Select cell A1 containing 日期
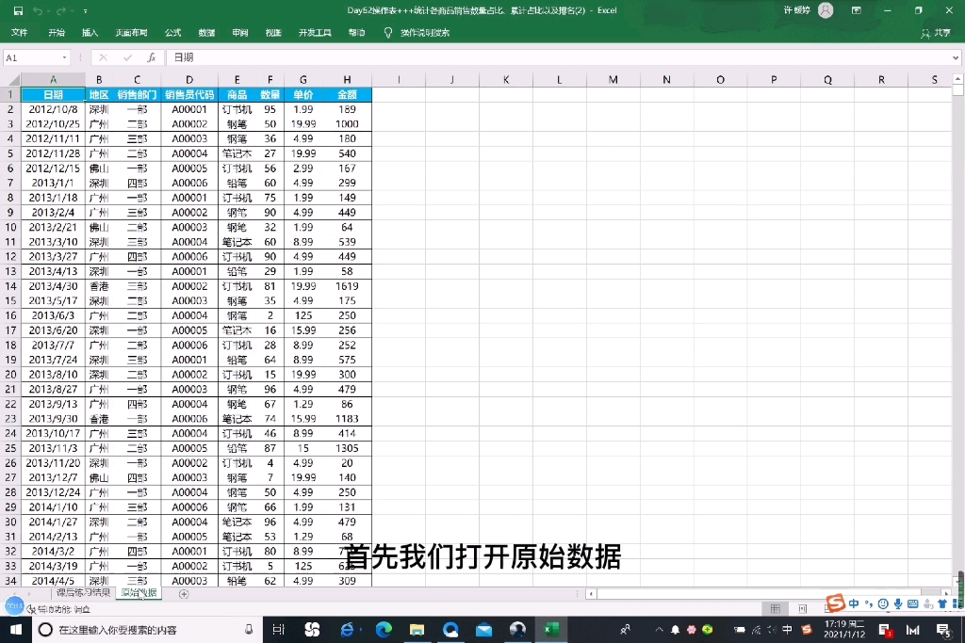Image resolution: width=965 pixels, height=643 pixels. (x=54, y=94)
